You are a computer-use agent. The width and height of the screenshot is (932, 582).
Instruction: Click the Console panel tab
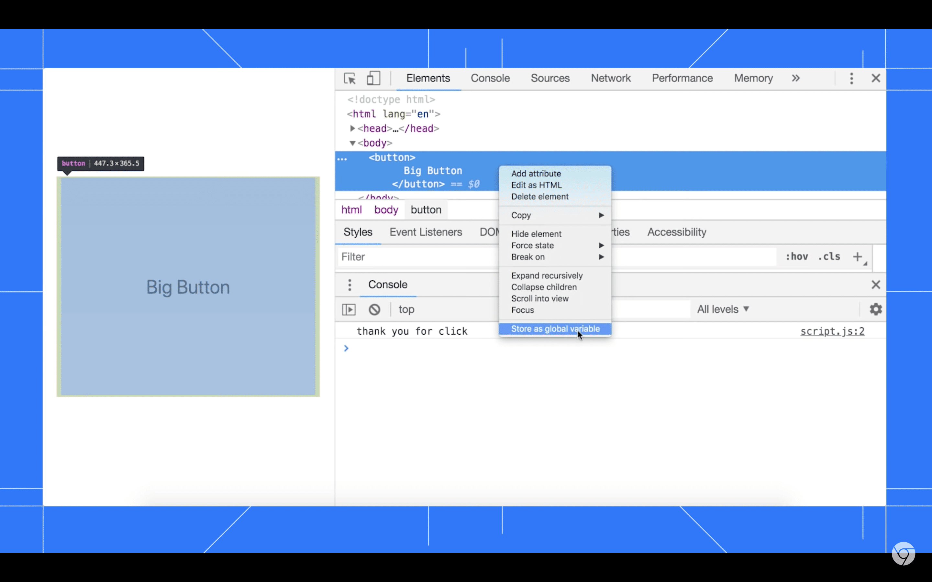pos(491,78)
